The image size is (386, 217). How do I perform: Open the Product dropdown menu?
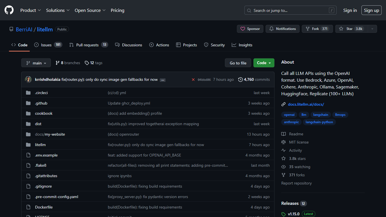(31, 10)
